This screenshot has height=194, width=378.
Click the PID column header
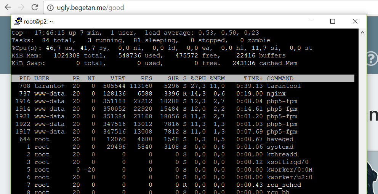tap(25, 78)
